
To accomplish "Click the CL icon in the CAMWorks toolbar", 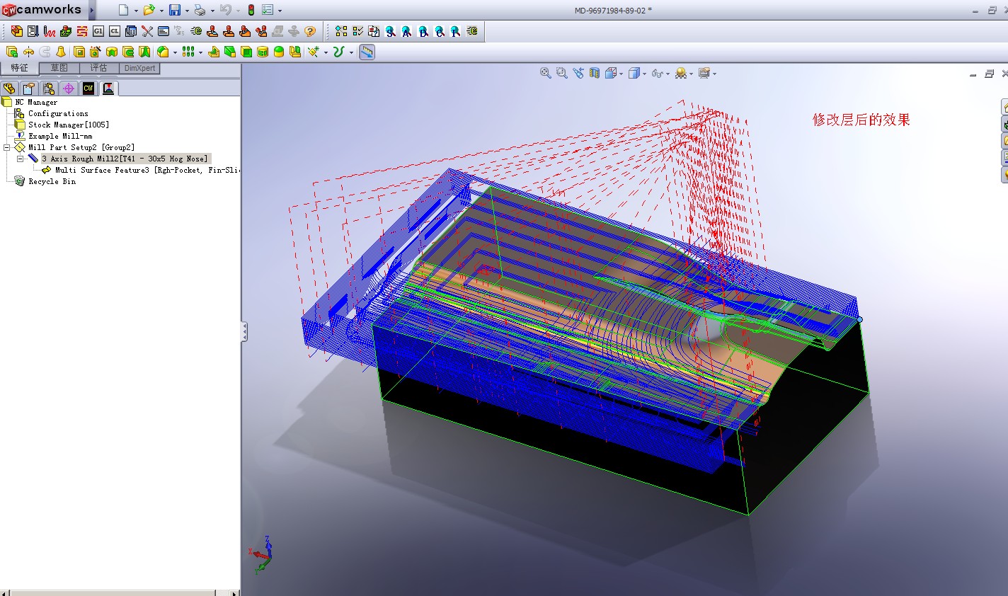I will [x=115, y=31].
